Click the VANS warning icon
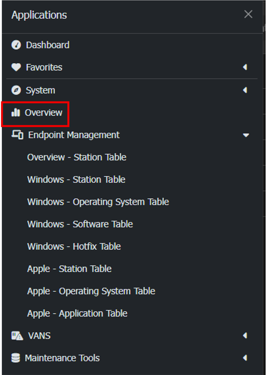Viewport: 266px width, 375px height. [x=17, y=335]
